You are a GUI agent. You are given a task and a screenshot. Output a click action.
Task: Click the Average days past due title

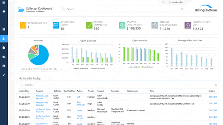tap(190, 40)
